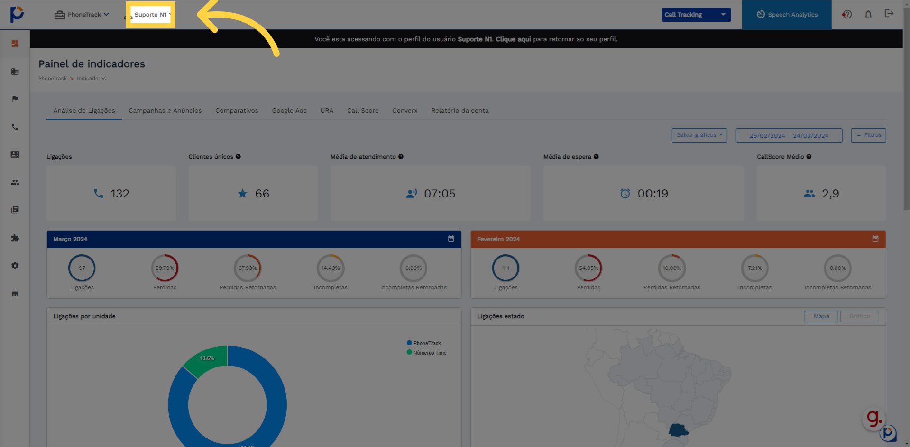Switch to the Call Score tab
The height and width of the screenshot is (447, 910).
point(363,111)
